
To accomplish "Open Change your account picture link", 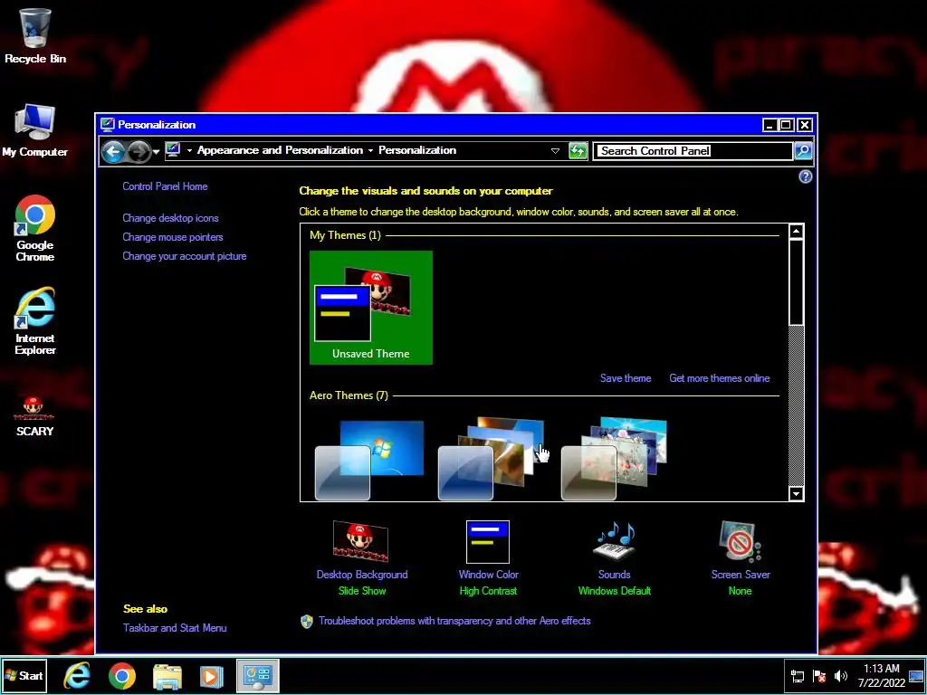I will point(185,256).
